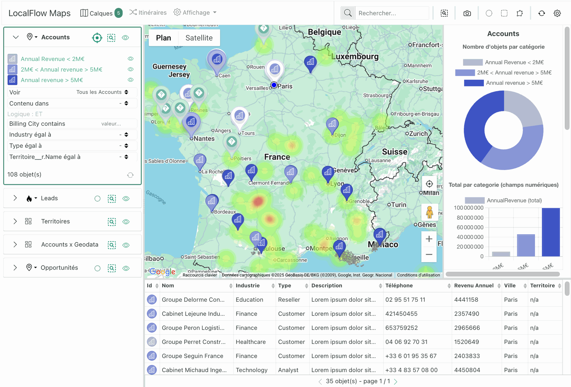Select the polygon selection tool
The width and height of the screenshot is (571, 387).
click(520, 13)
